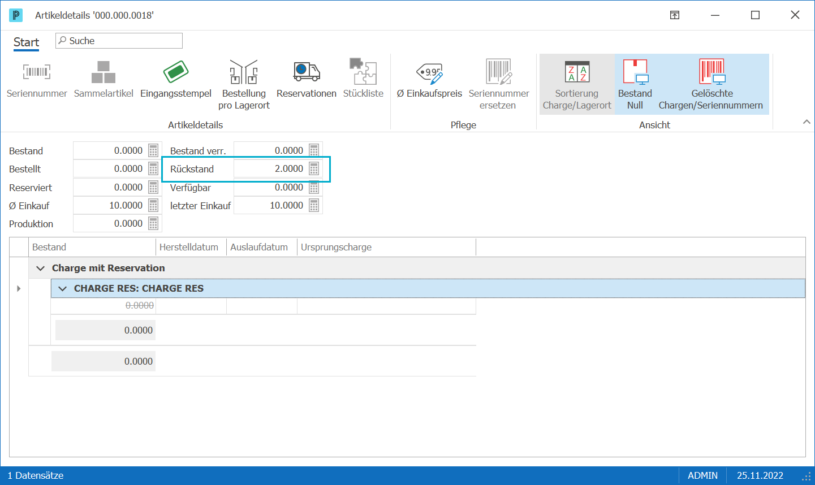Sort by the Bestand column header

92,247
